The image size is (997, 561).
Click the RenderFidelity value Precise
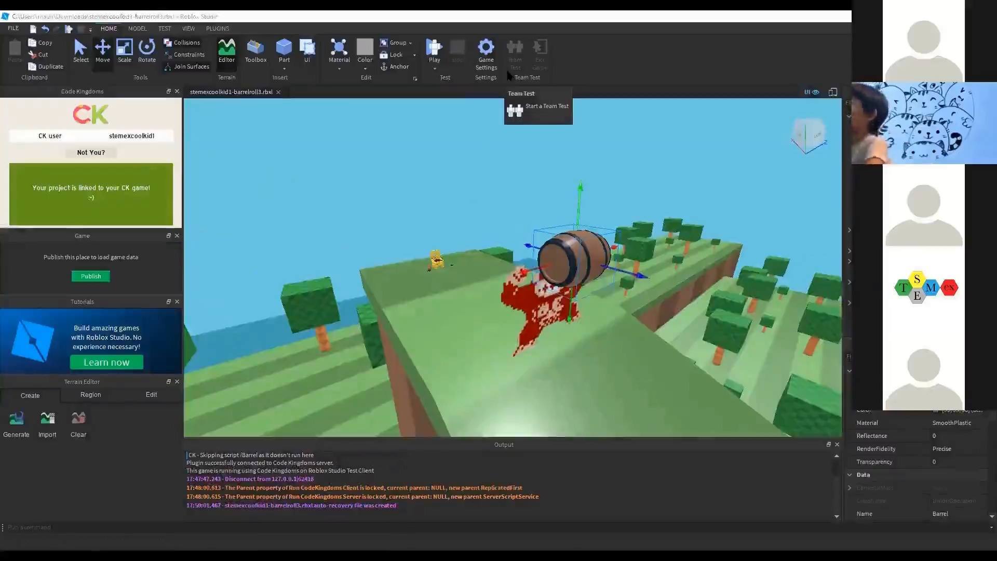[x=942, y=449]
